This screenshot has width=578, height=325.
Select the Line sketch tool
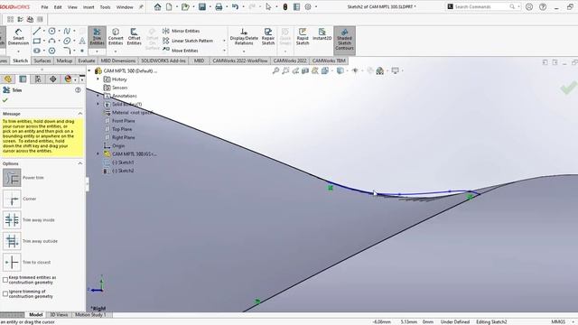click(36, 32)
